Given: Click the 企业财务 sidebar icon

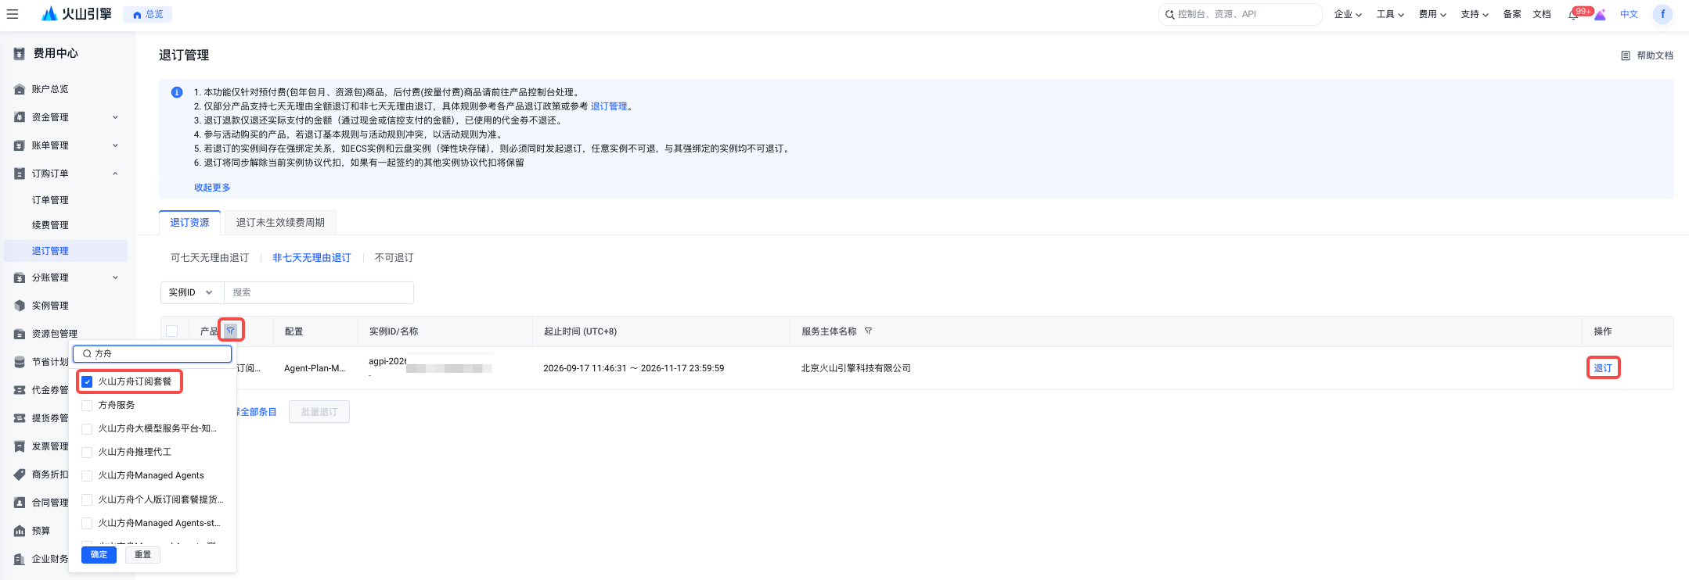Looking at the screenshot, I should 20,559.
